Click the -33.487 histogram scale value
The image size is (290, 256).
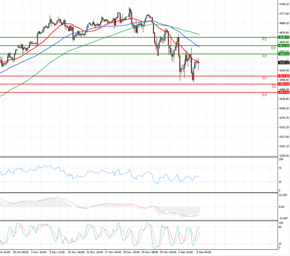click(x=284, y=218)
